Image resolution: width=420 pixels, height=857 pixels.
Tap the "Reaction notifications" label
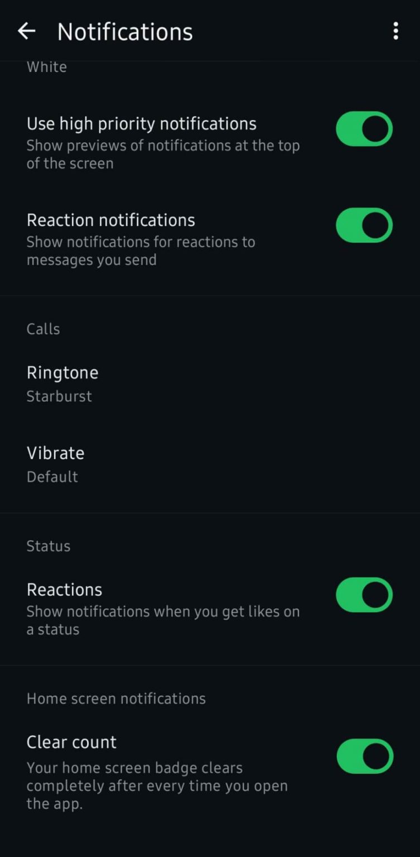click(111, 220)
